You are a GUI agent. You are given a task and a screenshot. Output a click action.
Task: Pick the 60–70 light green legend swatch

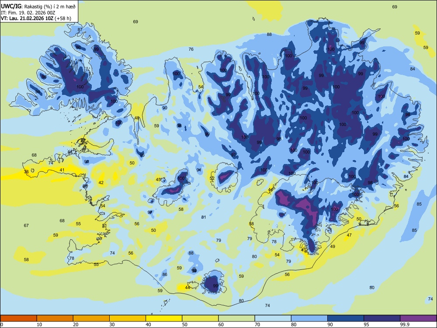pyautogui.click(x=236, y=318)
